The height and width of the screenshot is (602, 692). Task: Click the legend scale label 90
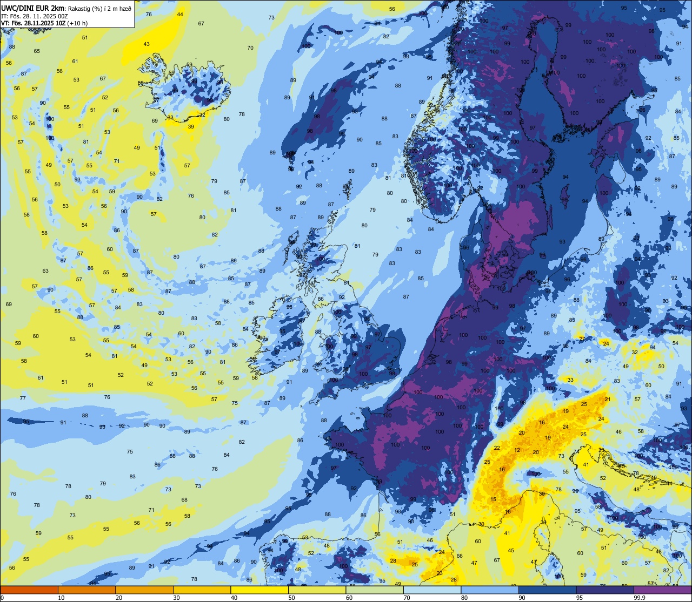click(522, 598)
